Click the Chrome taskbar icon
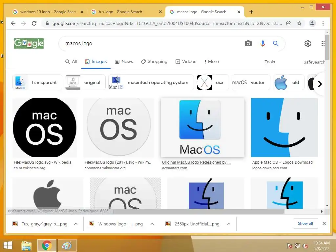The height and width of the screenshot is (252, 336). [47, 245]
